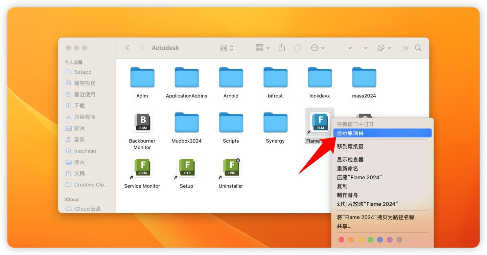Choose 幻灯片放映“Flame 2024” from context menu

(382, 204)
